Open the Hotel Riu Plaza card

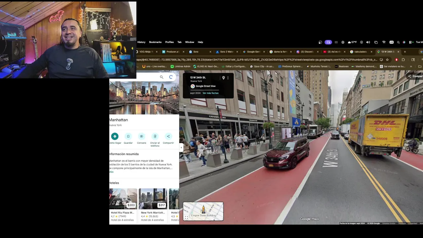coord(123,205)
